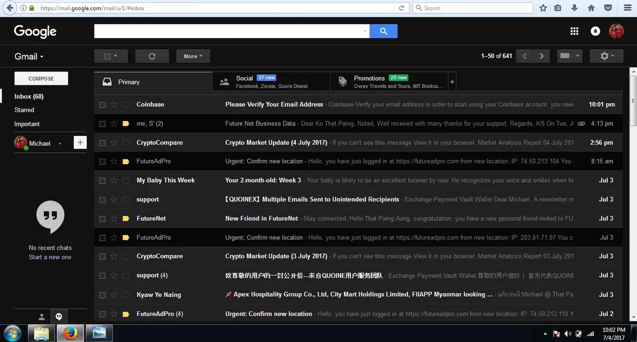The width and height of the screenshot is (637, 342).
Task: Open File Explorer from taskbar
Action: [x=41, y=333]
